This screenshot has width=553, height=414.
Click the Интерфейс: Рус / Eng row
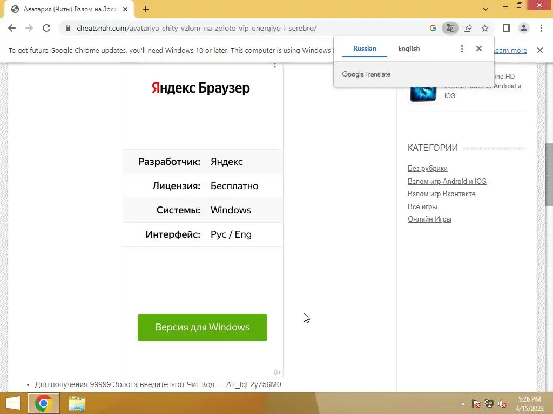pyautogui.click(x=203, y=234)
